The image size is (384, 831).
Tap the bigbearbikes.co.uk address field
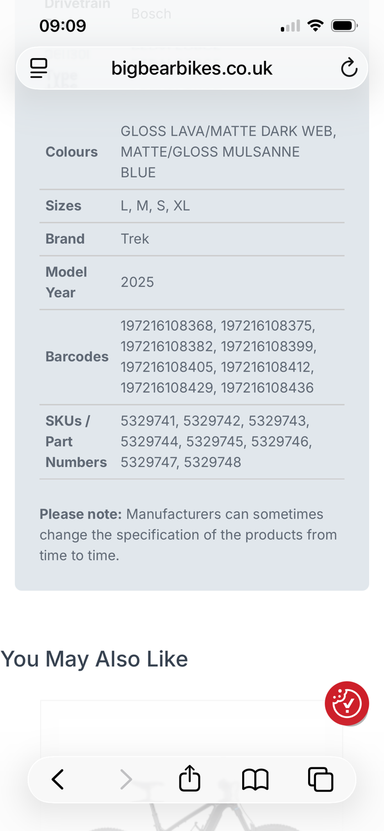tap(192, 68)
